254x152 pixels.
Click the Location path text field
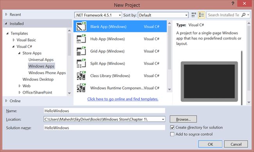tap(102, 120)
